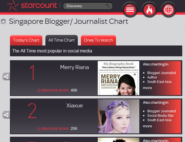185x142 pixels.
Task: Go back using the arrow beside title
Action: click(3, 22)
